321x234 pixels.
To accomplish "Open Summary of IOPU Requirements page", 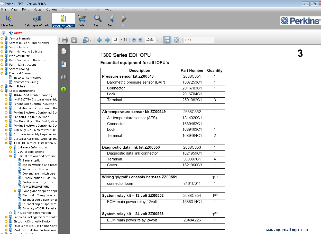I will click(39, 208).
